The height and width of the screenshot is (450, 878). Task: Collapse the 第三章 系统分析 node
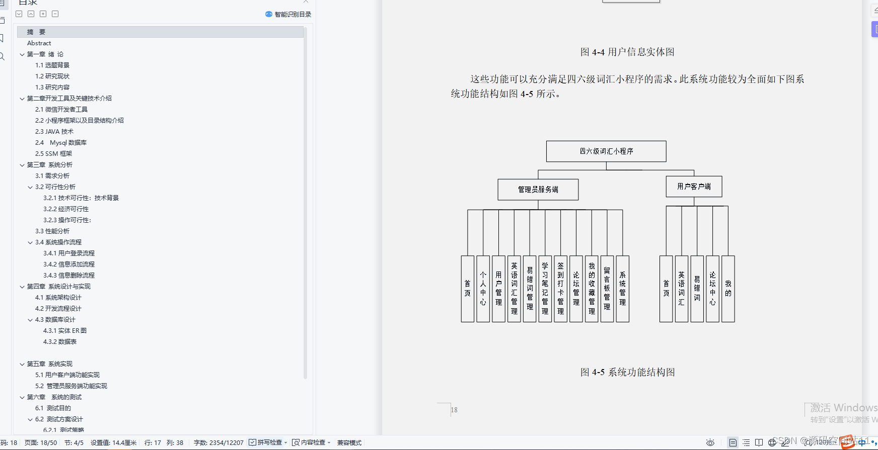22,165
